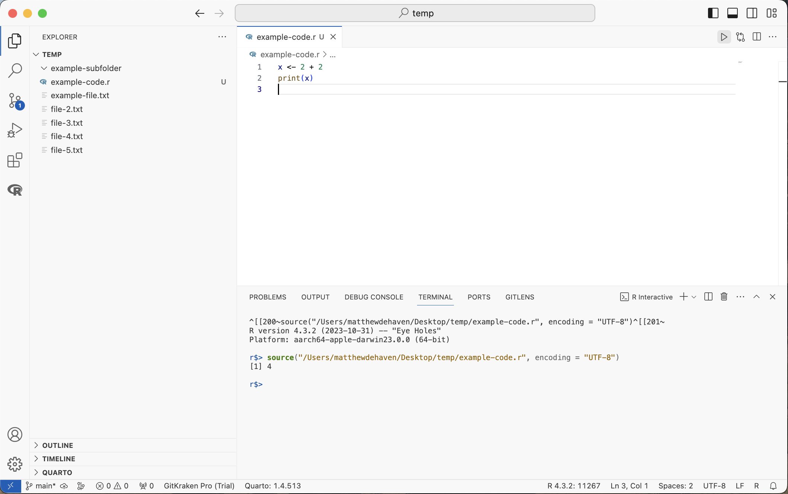Open the Run and Debug view
The width and height of the screenshot is (788, 494).
(15, 130)
